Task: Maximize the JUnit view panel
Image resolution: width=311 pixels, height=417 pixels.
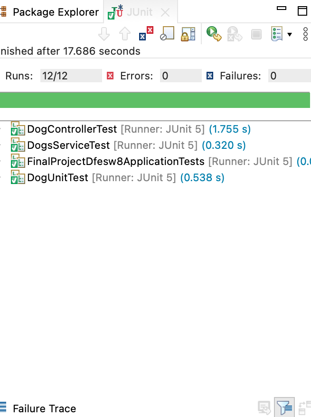Action: click(x=302, y=11)
